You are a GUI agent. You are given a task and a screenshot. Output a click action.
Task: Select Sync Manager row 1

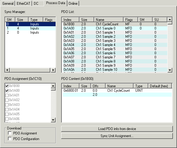pos(31,28)
